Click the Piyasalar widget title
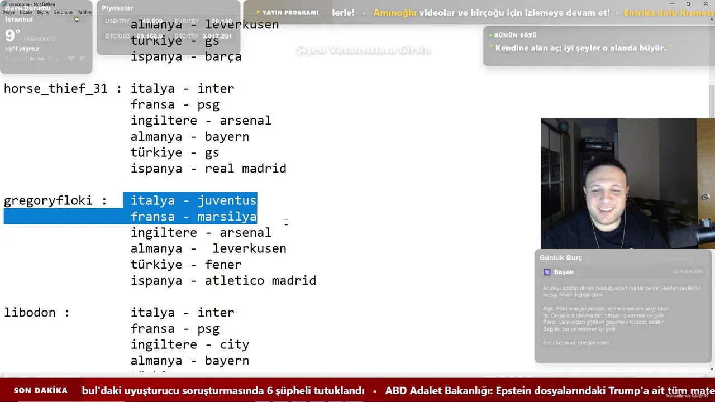 pos(117,8)
